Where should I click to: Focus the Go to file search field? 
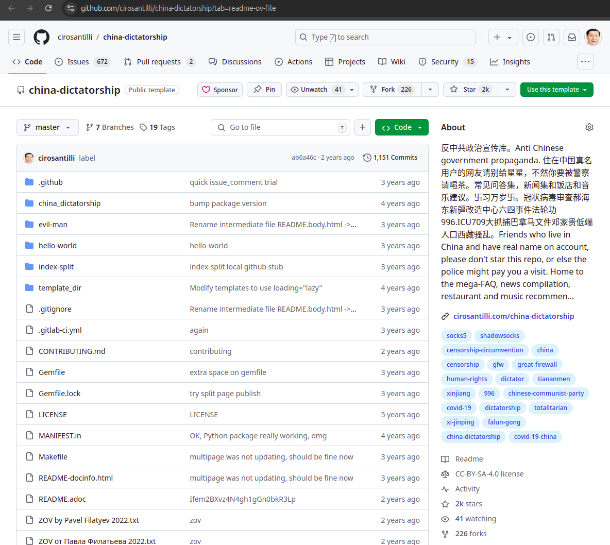tap(280, 127)
